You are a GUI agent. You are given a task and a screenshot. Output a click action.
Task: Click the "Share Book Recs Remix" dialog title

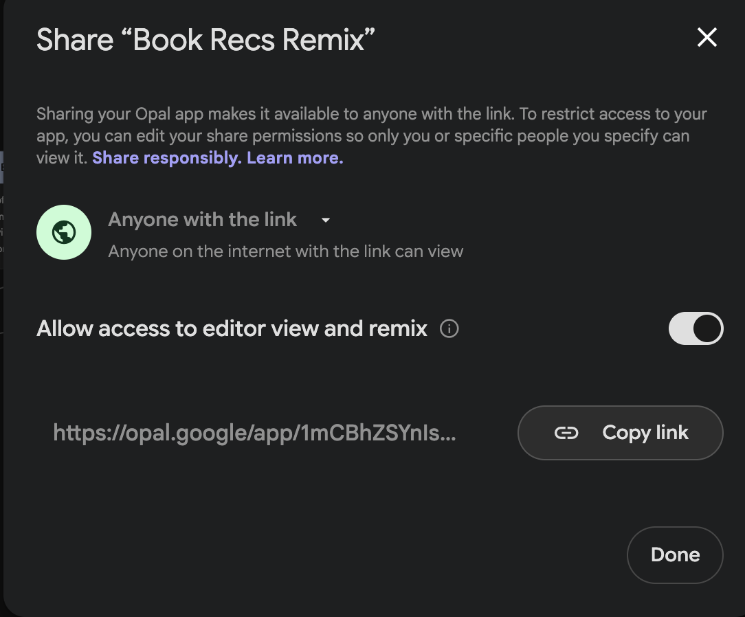coord(206,40)
